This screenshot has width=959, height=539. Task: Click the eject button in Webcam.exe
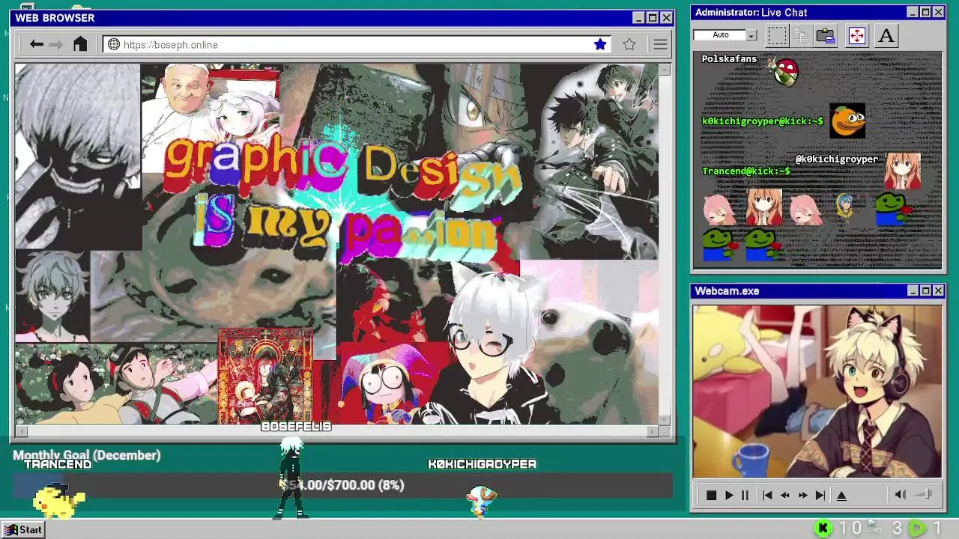[841, 496]
